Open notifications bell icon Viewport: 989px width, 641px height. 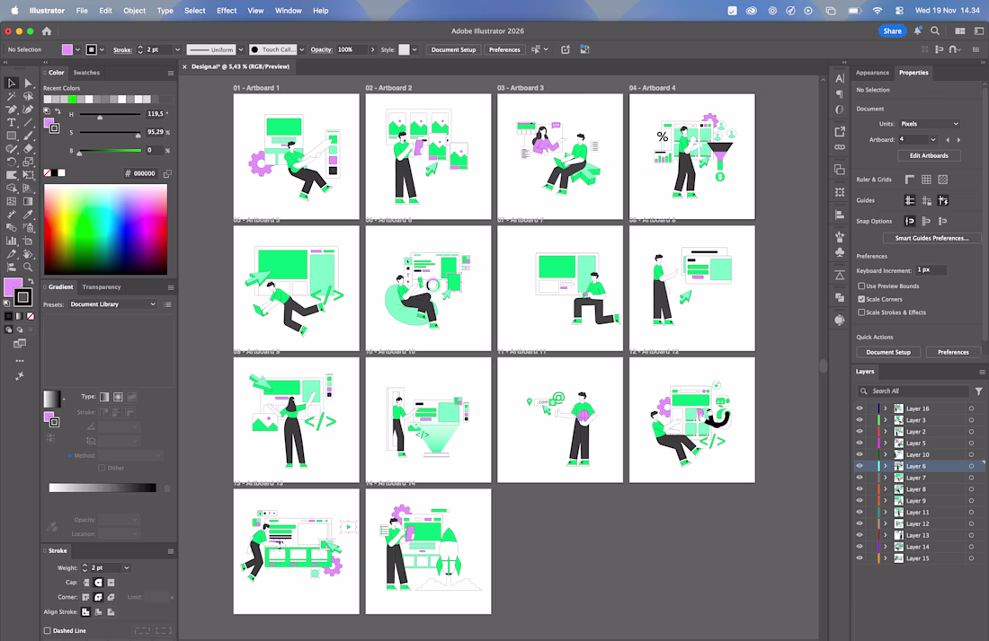tap(918, 31)
